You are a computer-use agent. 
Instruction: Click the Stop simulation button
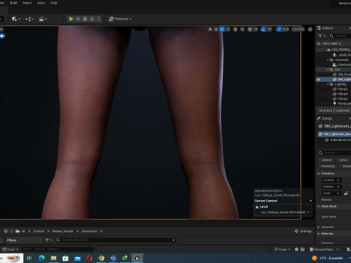85,19
